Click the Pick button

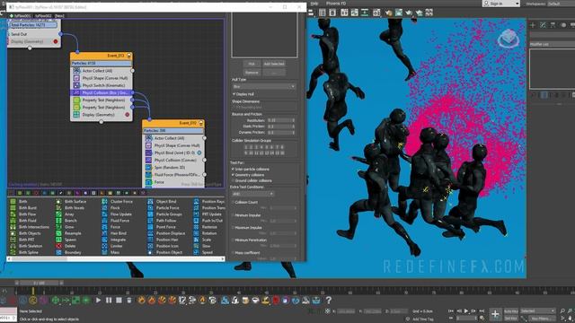[252, 64]
